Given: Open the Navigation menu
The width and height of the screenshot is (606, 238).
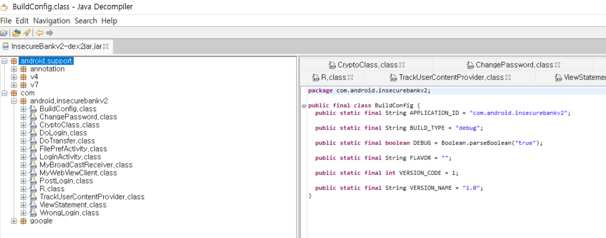Looking at the screenshot, I should pyautogui.click(x=51, y=21).
